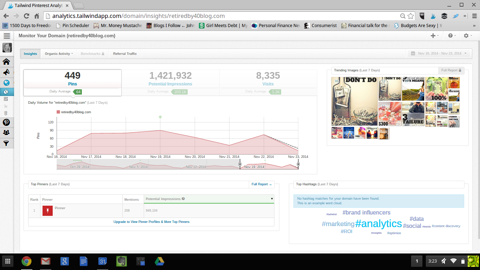Click the largest DON'T DO trending image
Viewport: 480px width, 270px height.
point(355,102)
